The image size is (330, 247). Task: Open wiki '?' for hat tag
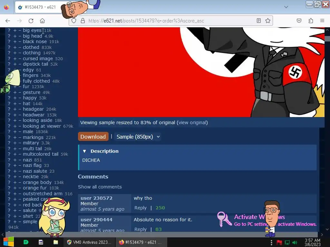[9, 104]
